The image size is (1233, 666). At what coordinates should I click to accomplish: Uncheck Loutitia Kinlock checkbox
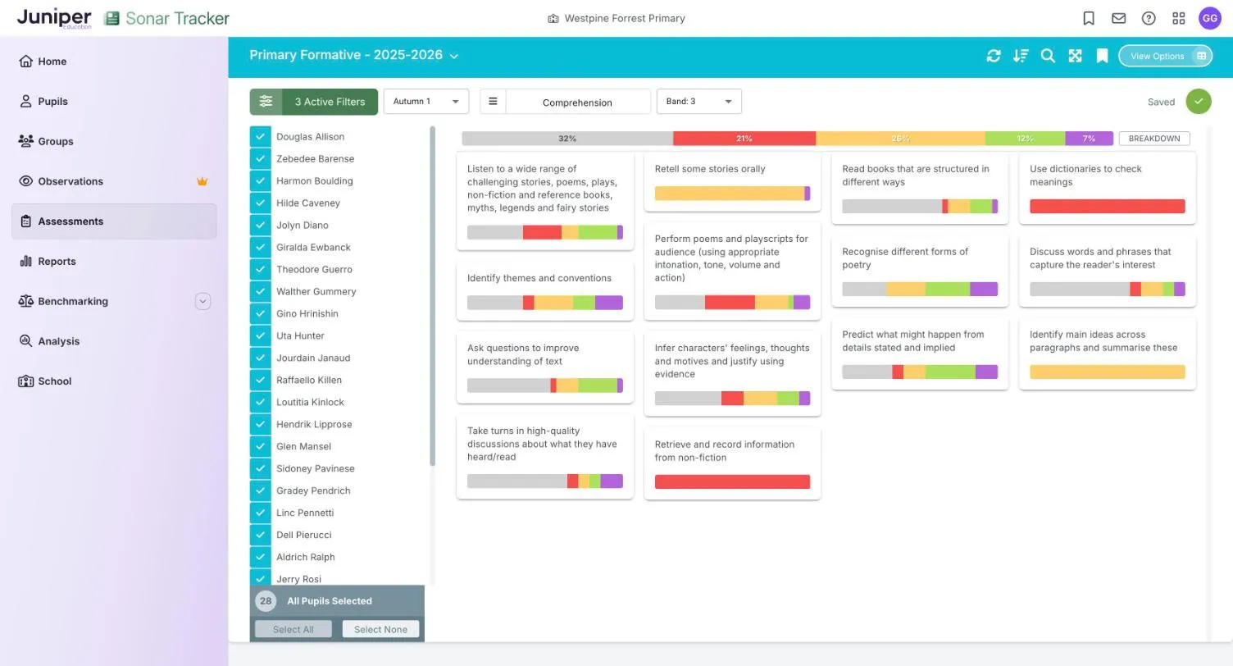[260, 403]
